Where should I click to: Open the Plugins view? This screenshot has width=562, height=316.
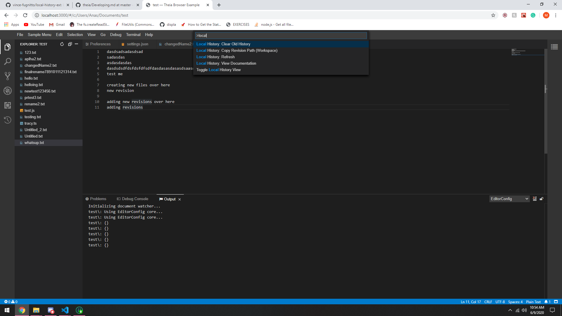coord(8,105)
